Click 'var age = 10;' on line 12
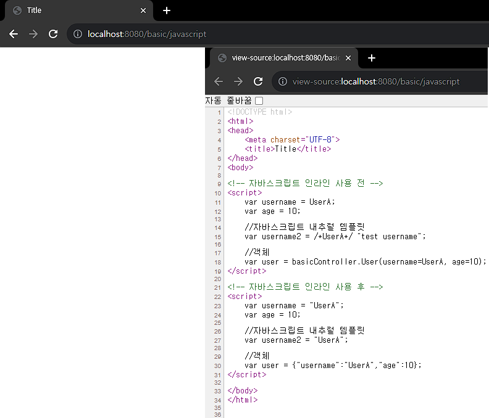Screen dimensions: 489x418 (x=272, y=211)
